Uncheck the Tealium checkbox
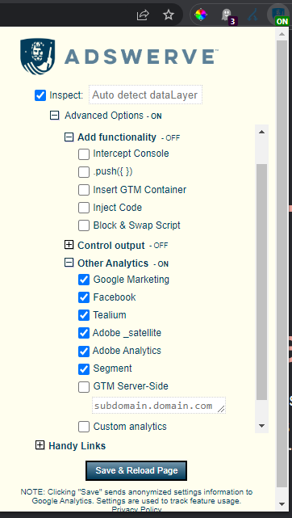This screenshot has height=518, width=292. tap(84, 315)
